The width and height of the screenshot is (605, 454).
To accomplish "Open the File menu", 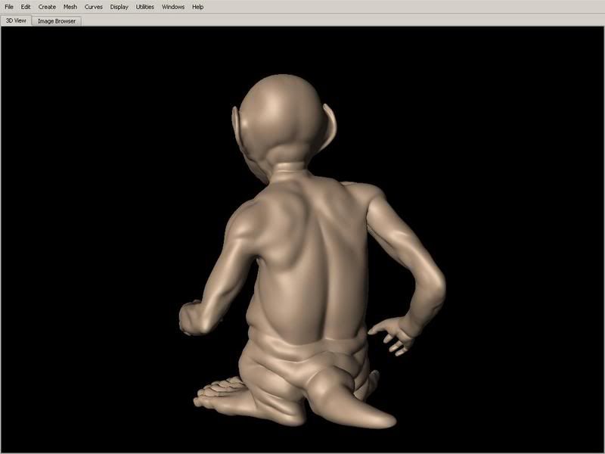I will point(9,7).
